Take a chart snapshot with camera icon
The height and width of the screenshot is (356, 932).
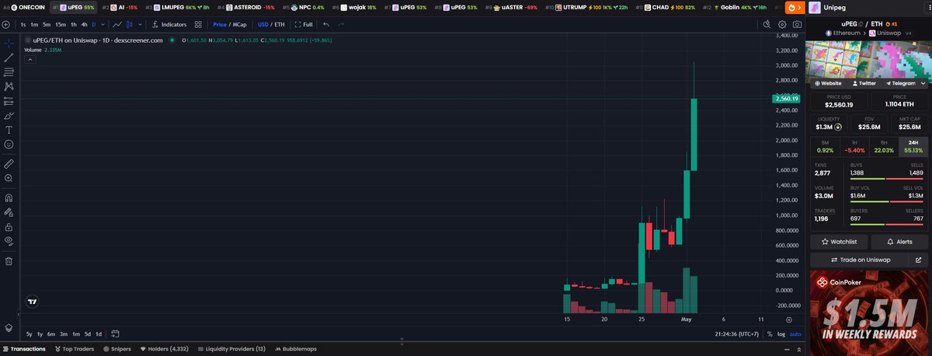797,24
